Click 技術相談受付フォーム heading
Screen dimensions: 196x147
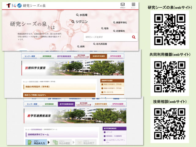(x=62, y=135)
